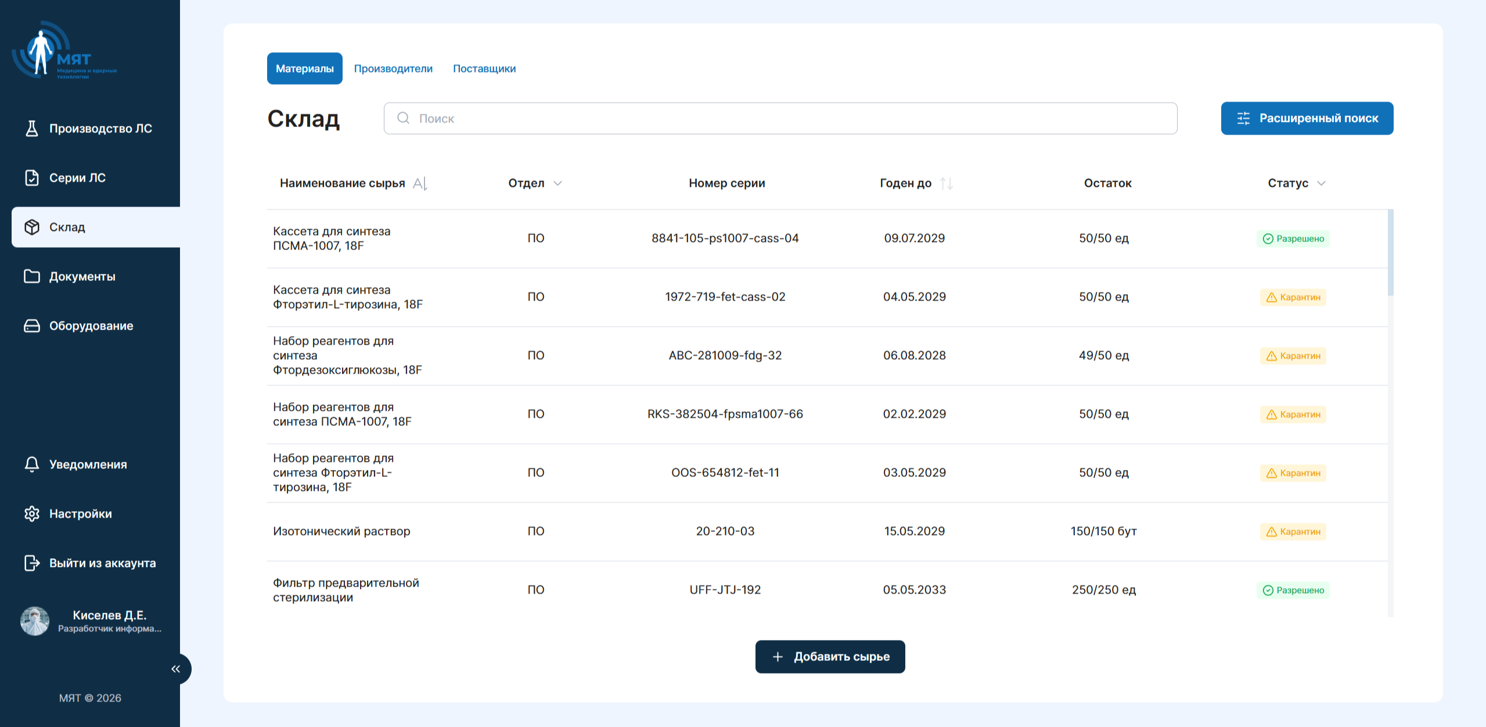Click the Остаток column header
Screen dimensions: 1486x727
(1108, 183)
